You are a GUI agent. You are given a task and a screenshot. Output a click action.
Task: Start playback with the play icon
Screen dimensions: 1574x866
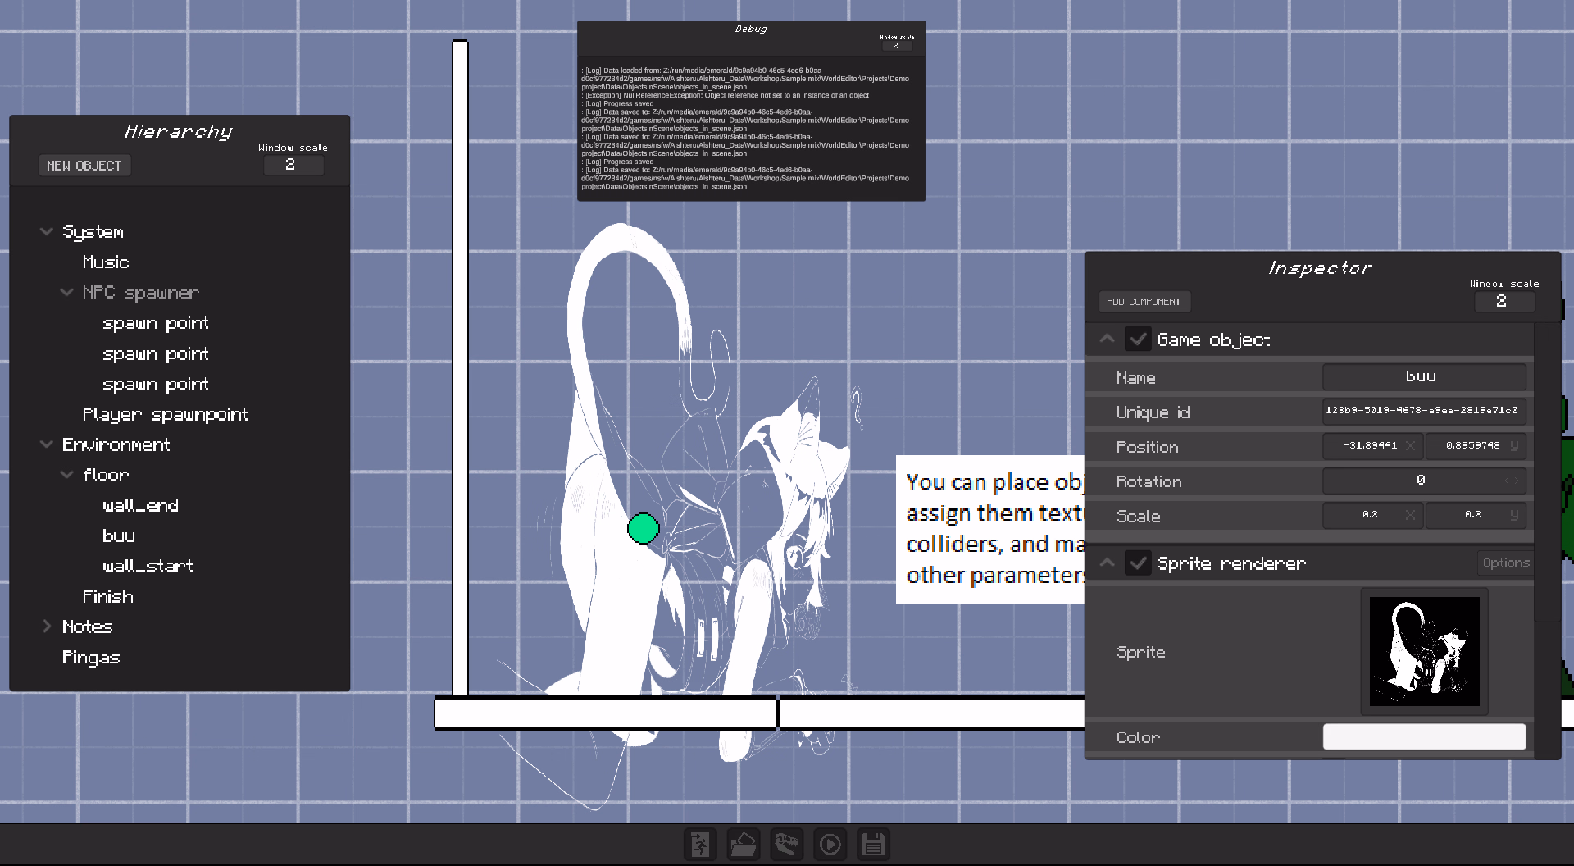(830, 844)
